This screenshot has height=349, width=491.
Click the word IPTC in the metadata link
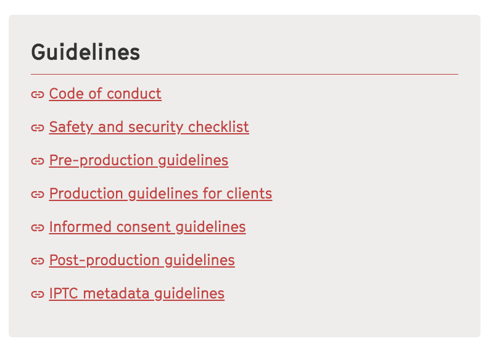point(64,294)
